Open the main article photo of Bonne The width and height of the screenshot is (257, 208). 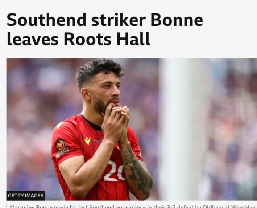point(132,129)
